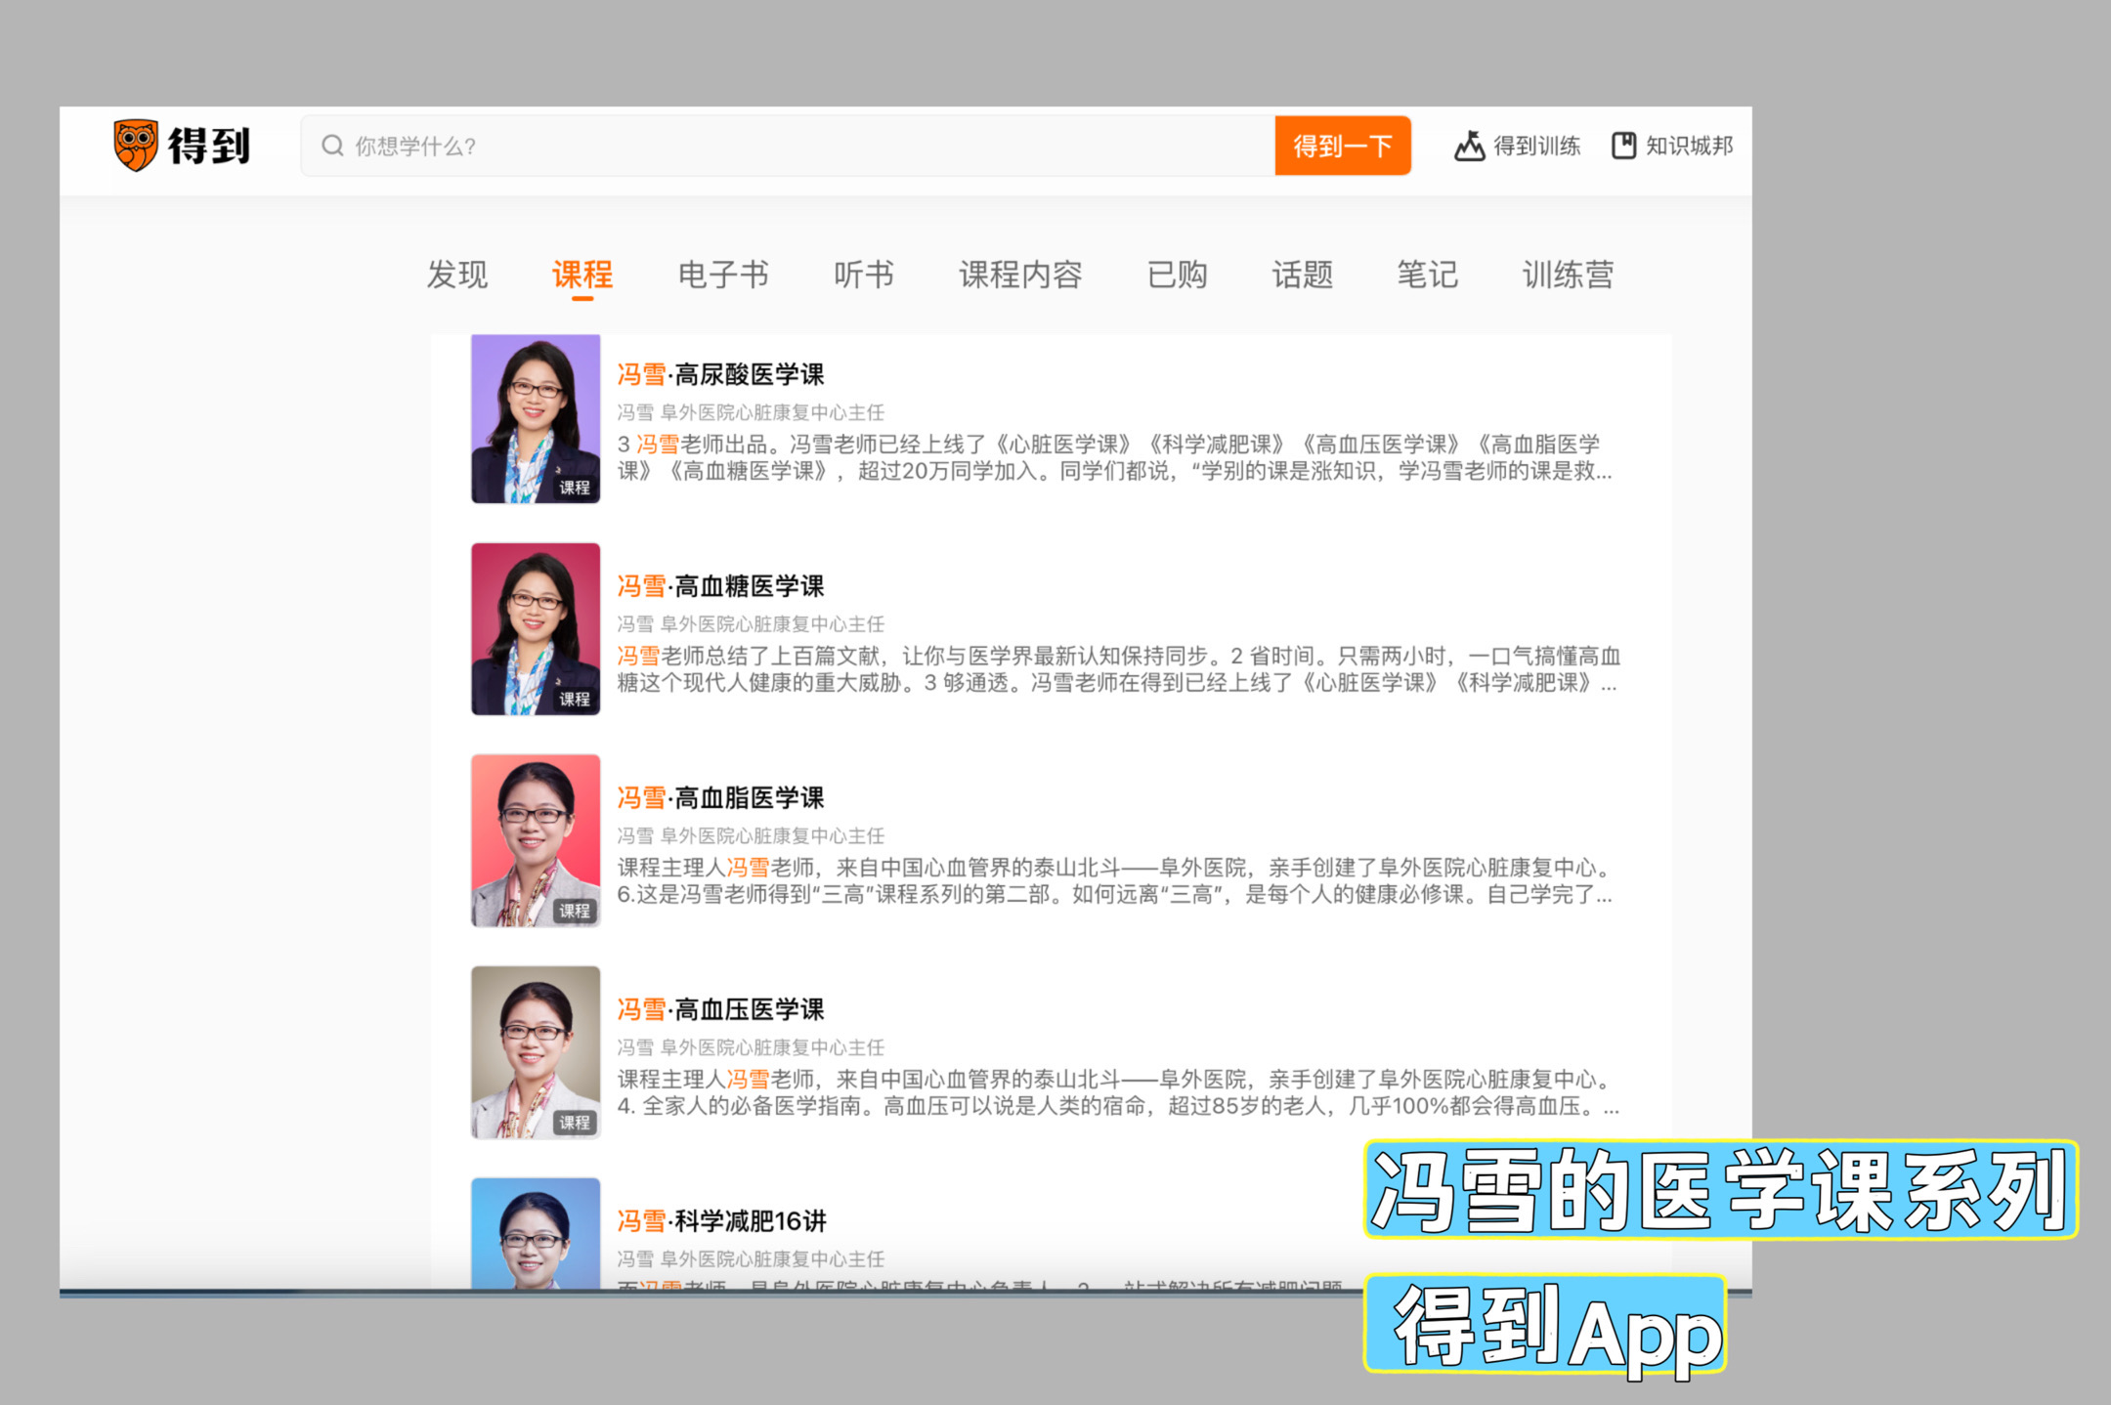This screenshot has width=2111, height=1405.
Task: Click the 高血脂医学课 author subtitle line
Action: (751, 835)
